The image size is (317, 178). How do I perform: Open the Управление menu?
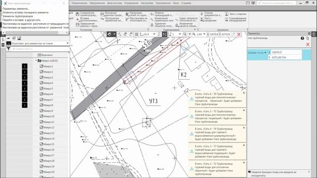click(131, 3)
